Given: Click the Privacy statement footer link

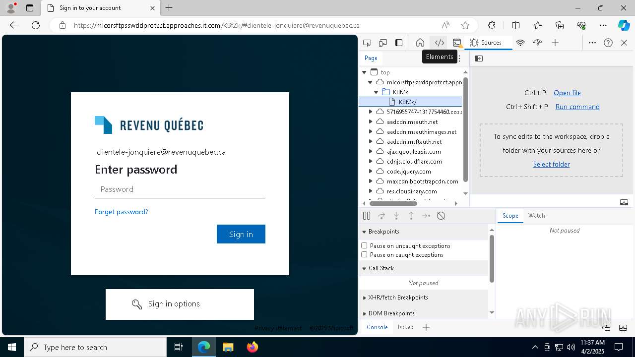Looking at the screenshot, I should 278,328.
